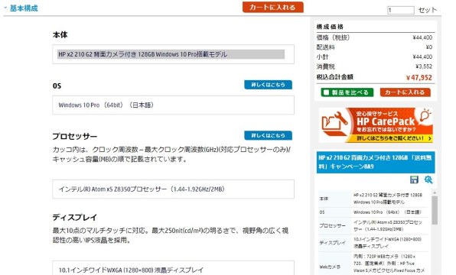Click the lightbulb icon on CarePack banner
456x275 pixels.
click(425, 115)
